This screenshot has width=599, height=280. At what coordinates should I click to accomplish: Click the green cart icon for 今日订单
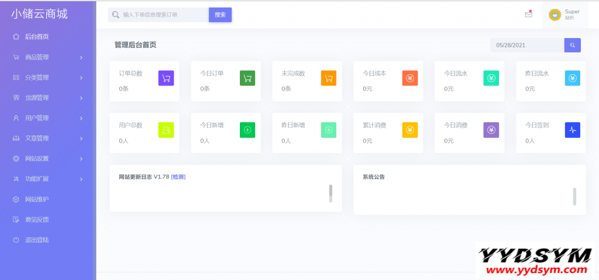[x=247, y=78]
